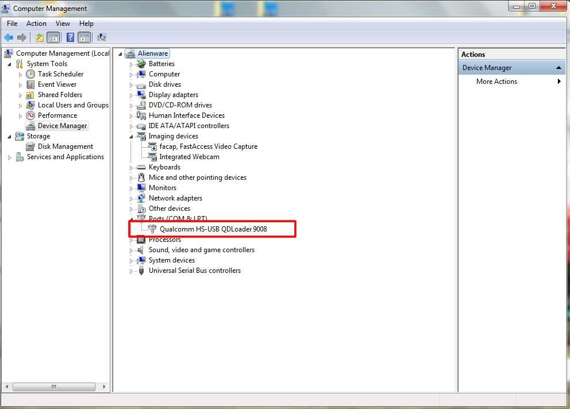Collapse the Device Manager actions header

(x=559, y=68)
